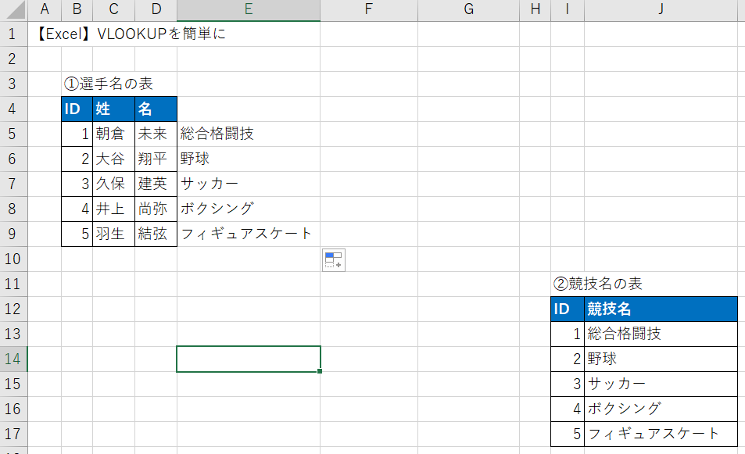Image resolution: width=745 pixels, height=454 pixels.
Task: Click the ID header of the sport table
Action: (x=568, y=309)
